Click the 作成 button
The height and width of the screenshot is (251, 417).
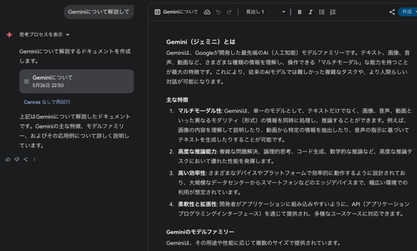(407, 12)
